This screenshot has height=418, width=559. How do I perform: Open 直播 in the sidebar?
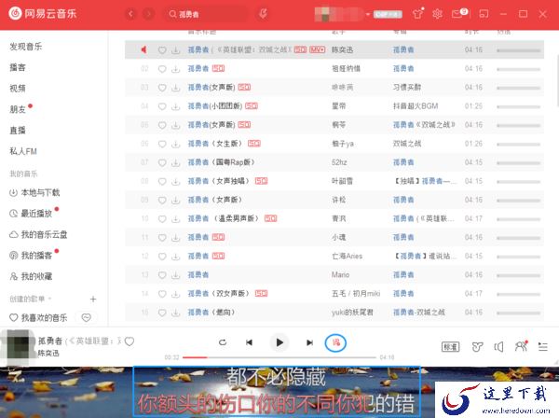[18, 131]
